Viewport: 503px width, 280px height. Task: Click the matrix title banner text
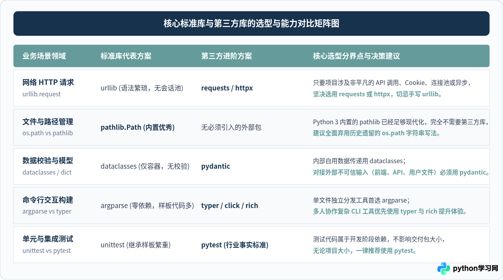coord(251,24)
